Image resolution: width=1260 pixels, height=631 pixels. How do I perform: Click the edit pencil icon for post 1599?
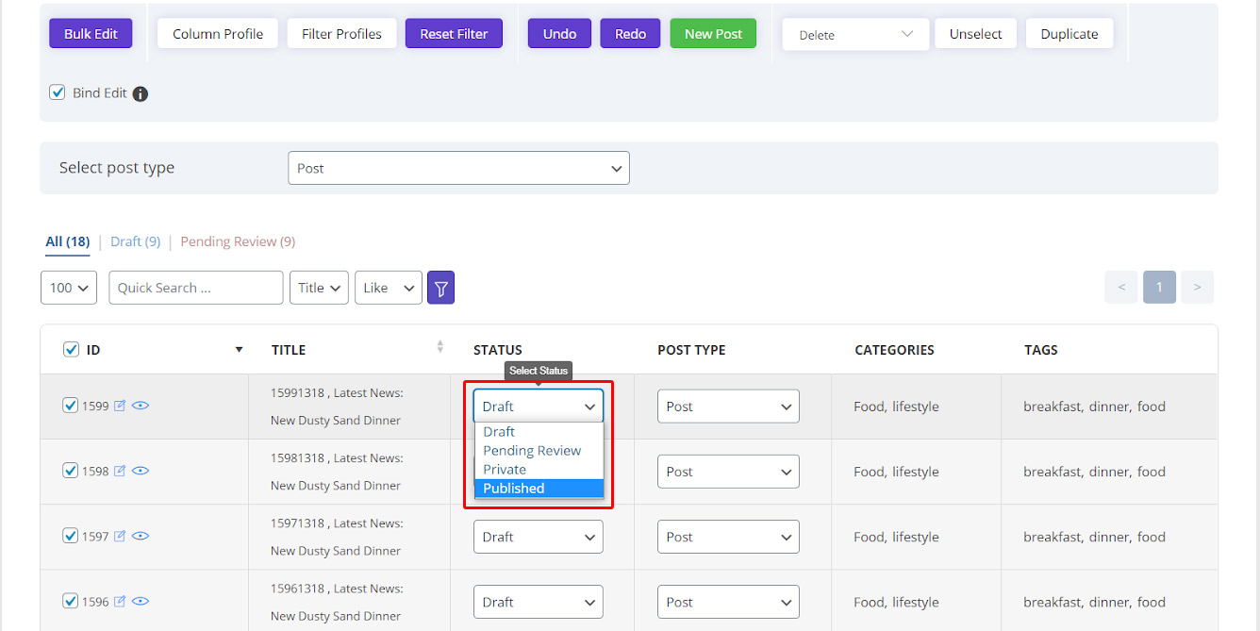(x=120, y=406)
